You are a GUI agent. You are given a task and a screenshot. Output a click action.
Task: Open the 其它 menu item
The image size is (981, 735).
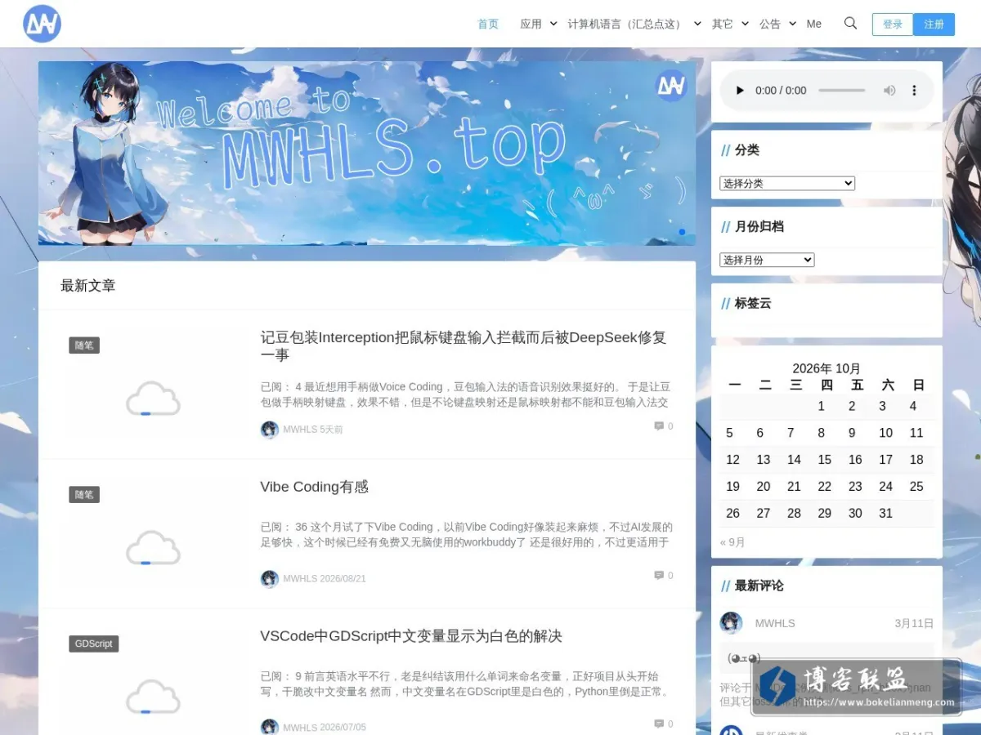(722, 24)
